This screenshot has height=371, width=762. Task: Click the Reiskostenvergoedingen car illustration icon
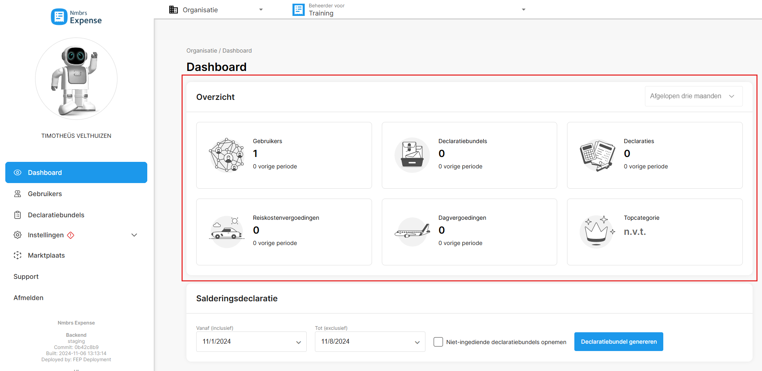227,232
